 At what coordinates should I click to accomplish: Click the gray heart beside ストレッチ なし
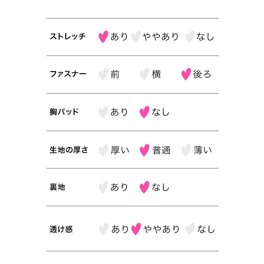189,37
